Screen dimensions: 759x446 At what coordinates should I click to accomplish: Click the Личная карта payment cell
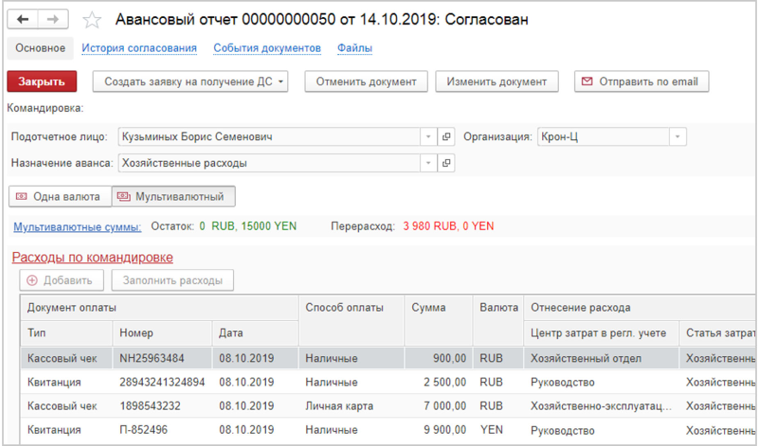pyautogui.click(x=352, y=406)
